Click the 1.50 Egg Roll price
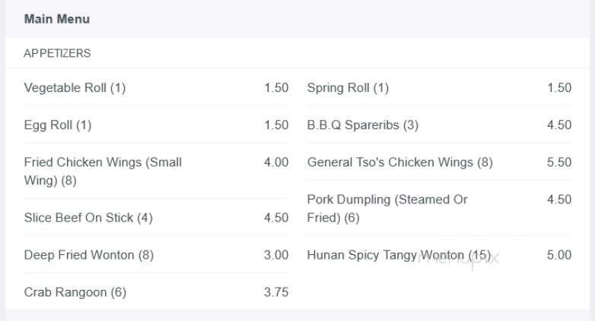 pos(276,125)
